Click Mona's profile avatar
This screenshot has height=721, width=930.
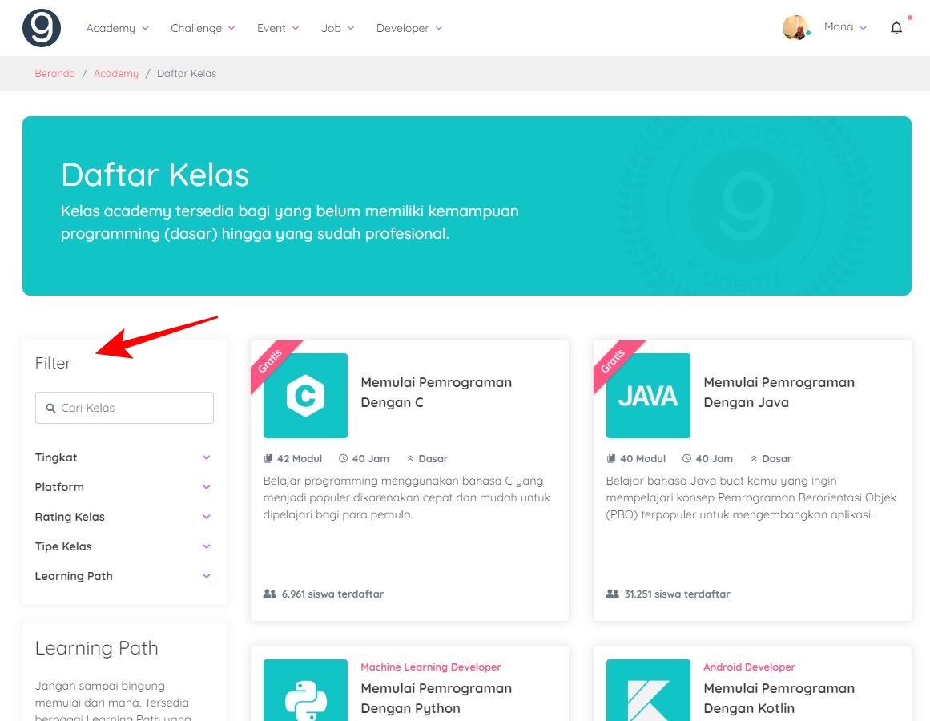[x=796, y=26]
